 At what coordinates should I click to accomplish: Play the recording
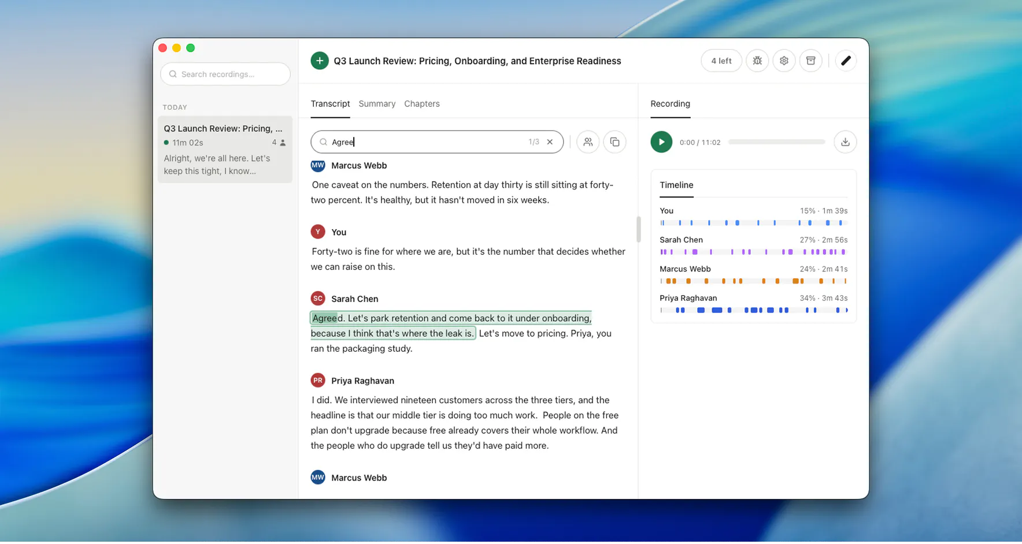pyautogui.click(x=661, y=142)
